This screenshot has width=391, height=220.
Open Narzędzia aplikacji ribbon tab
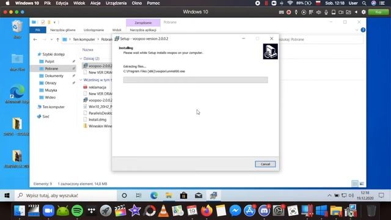click(x=143, y=30)
